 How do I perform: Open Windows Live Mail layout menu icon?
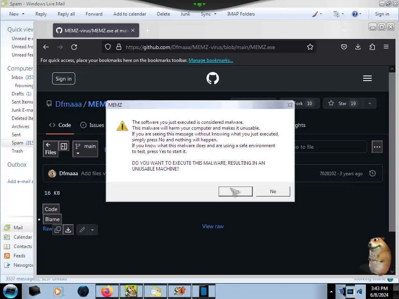[336, 14]
